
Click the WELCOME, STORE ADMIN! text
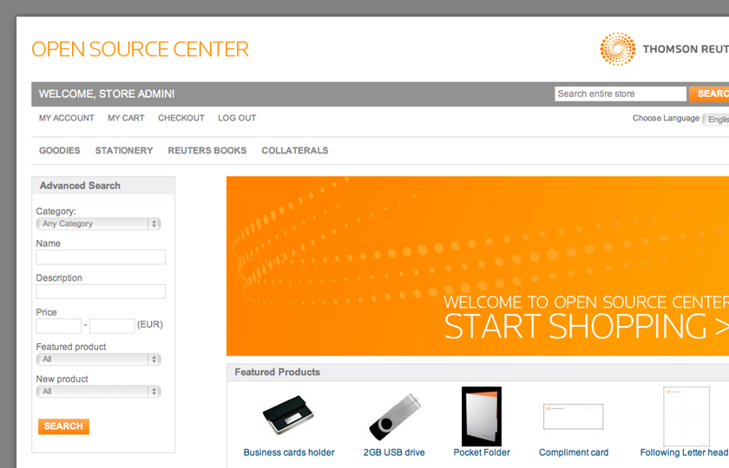pyautogui.click(x=107, y=94)
